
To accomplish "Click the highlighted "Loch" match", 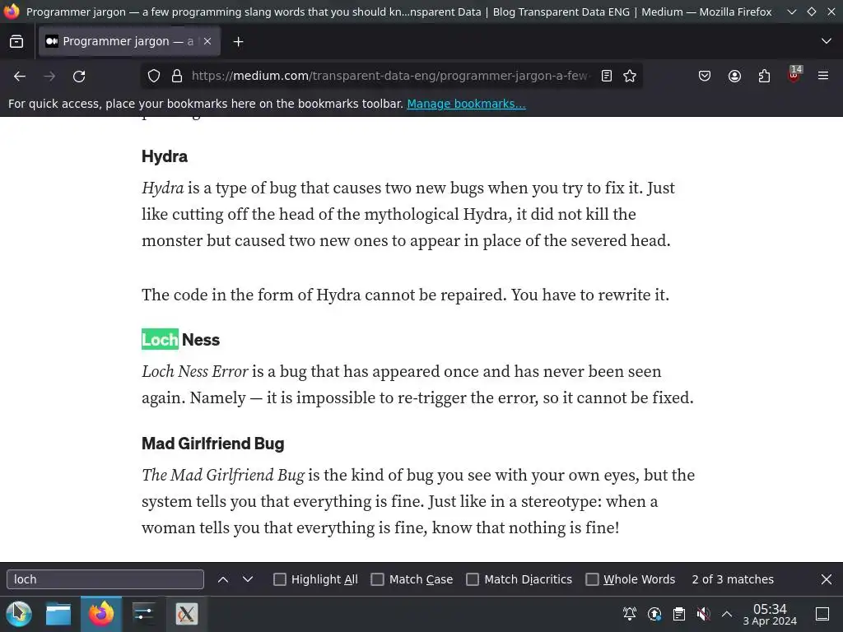I will 160,340.
